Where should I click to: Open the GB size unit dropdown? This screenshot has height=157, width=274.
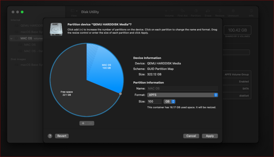[169, 102]
